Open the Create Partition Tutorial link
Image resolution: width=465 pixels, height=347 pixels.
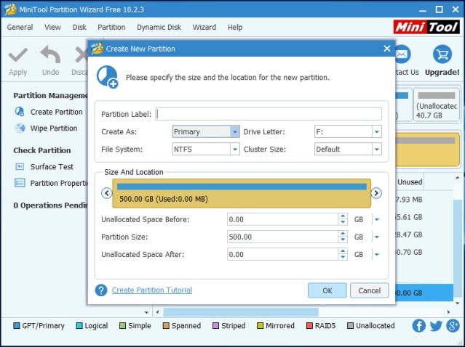click(151, 290)
